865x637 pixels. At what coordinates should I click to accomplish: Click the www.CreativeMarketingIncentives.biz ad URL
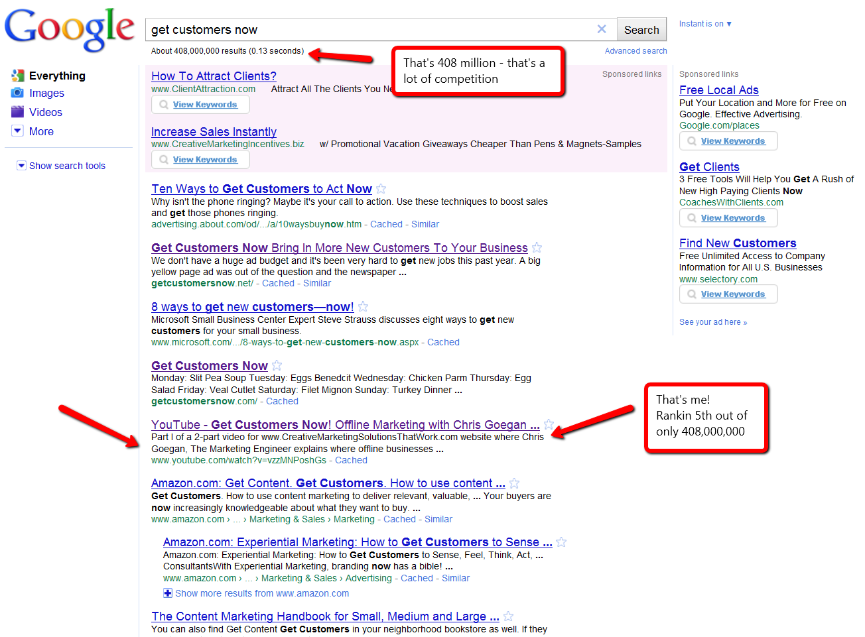(228, 144)
